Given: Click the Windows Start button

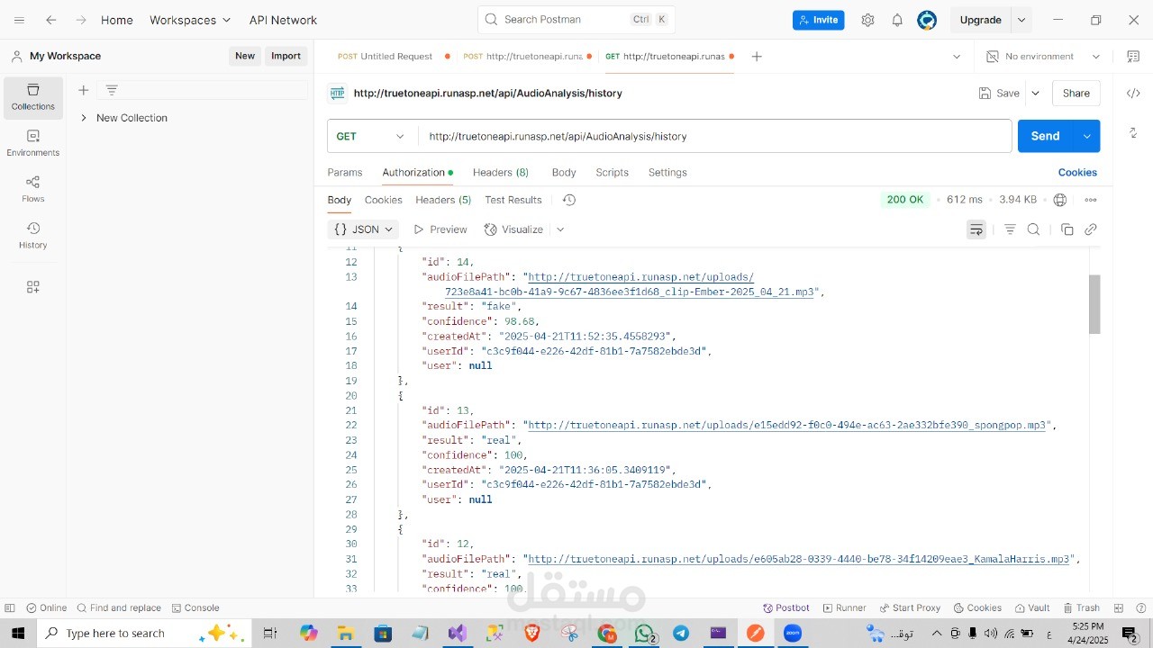Looking at the screenshot, I should (18, 634).
